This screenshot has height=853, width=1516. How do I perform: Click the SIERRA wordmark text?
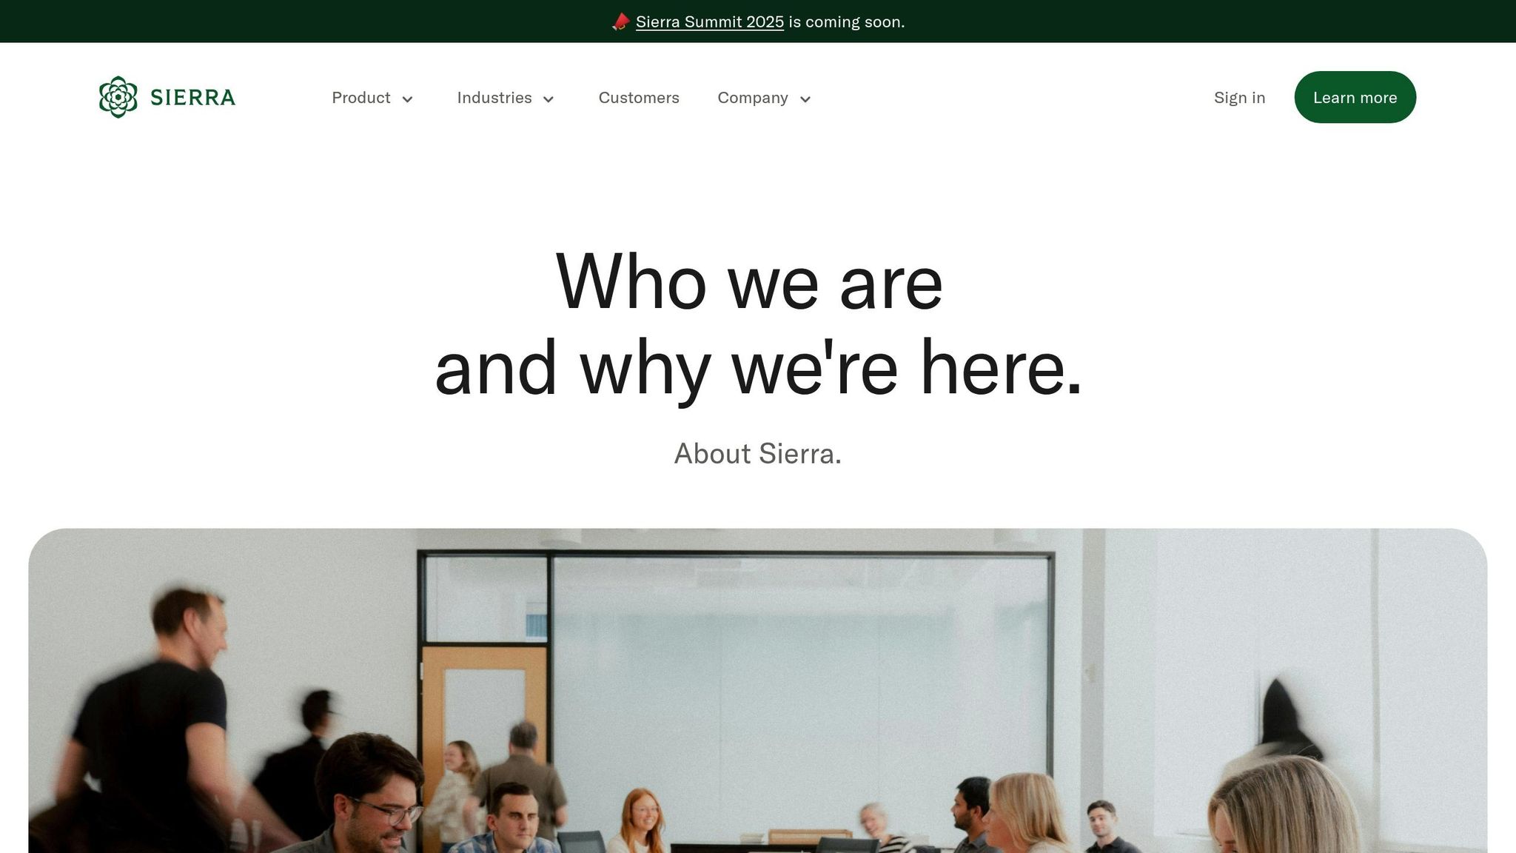(x=192, y=98)
